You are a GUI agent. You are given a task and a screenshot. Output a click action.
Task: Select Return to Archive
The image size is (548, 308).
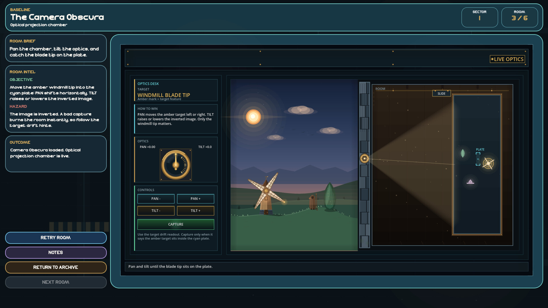(56, 268)
